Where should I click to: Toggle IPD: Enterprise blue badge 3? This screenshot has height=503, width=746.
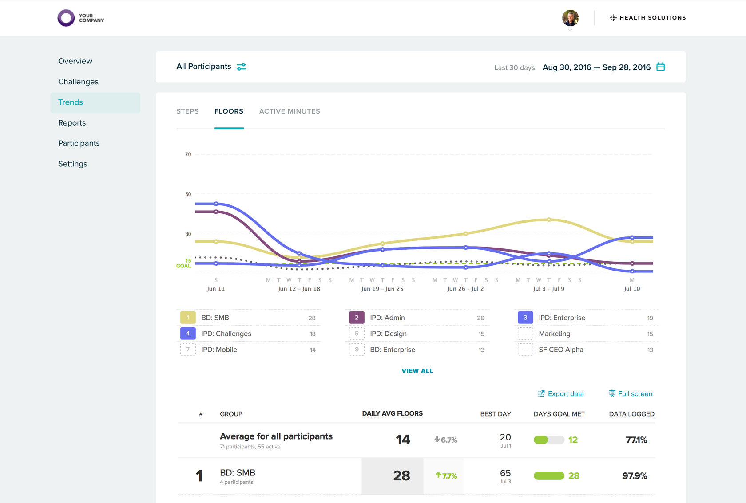(x=525, y=318)
